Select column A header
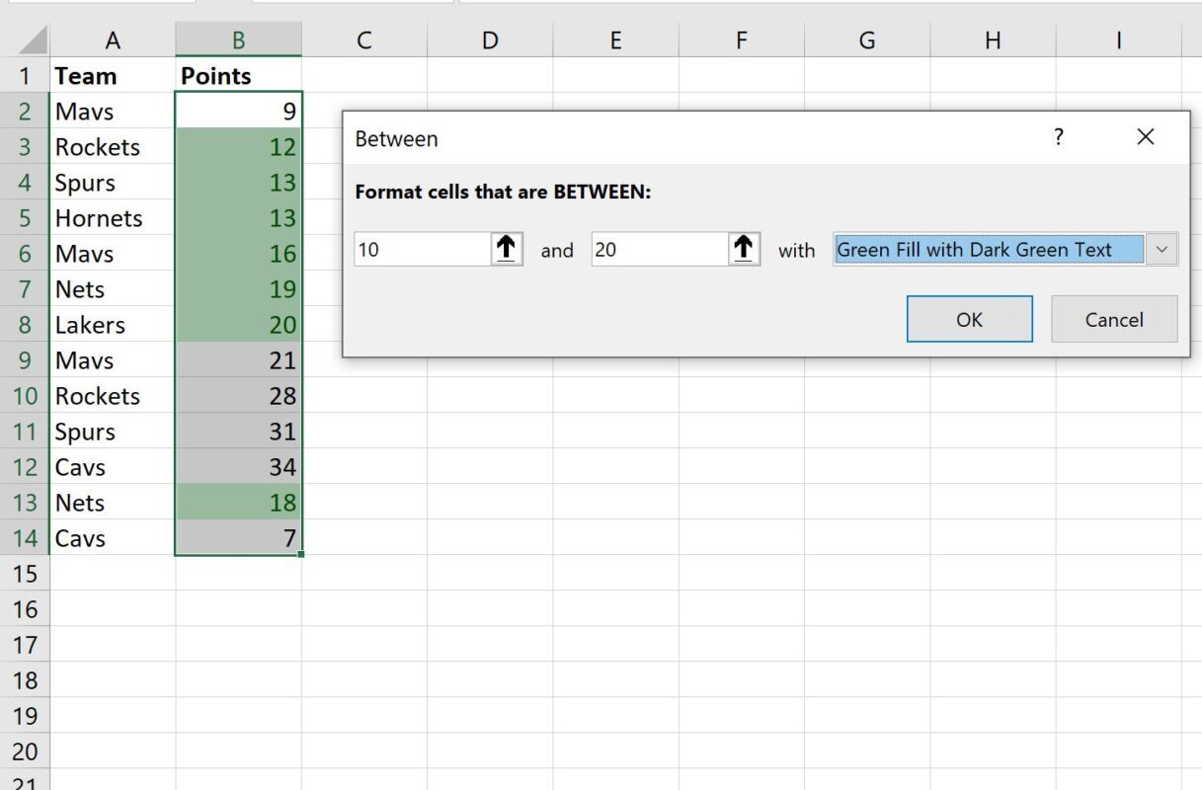This screenshot has width=1202, height=790. (113, 39)
